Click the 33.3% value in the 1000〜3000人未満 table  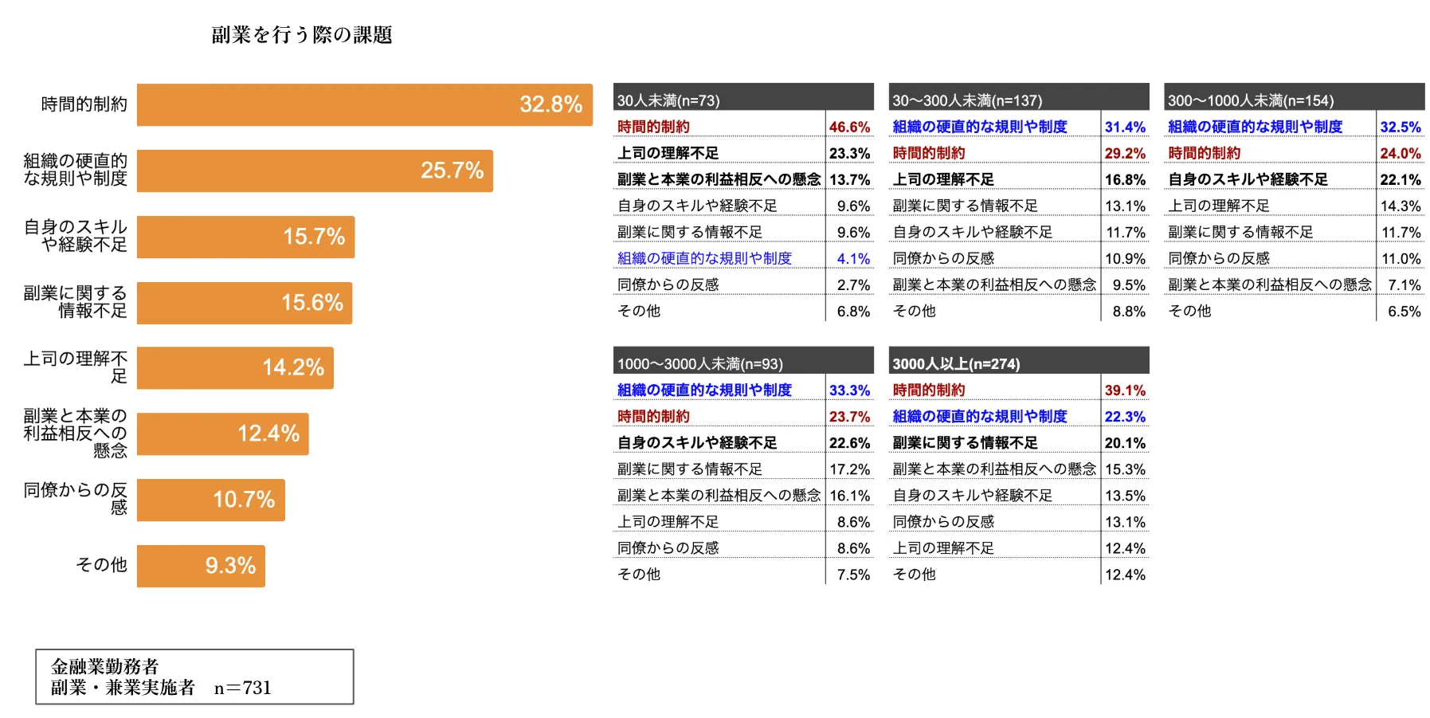pos(849,390)
